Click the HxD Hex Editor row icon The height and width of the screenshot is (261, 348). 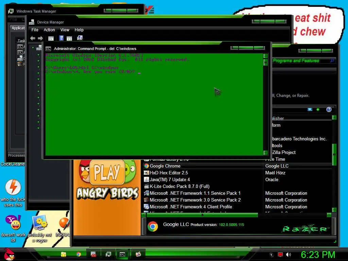click(x=146, y=173)
